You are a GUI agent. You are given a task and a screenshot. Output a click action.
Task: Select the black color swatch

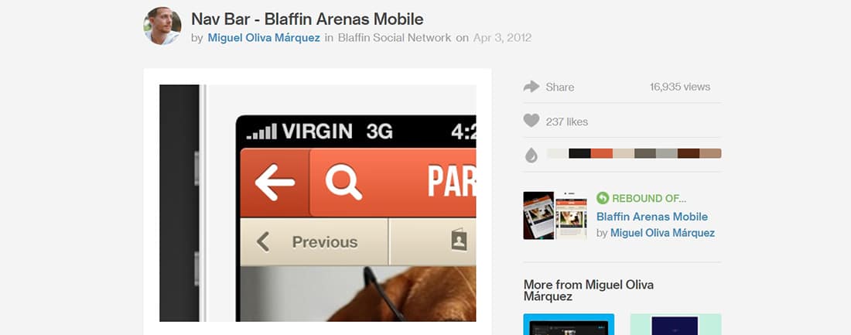click(x=579, y=153)
